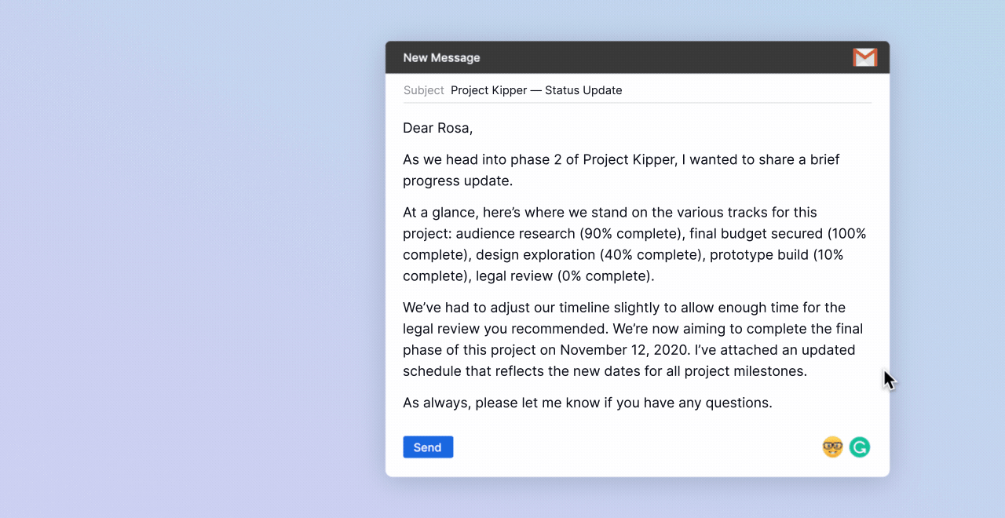Click the subject text 'Project Kipper — Status Update'

[x=536, y=90]
